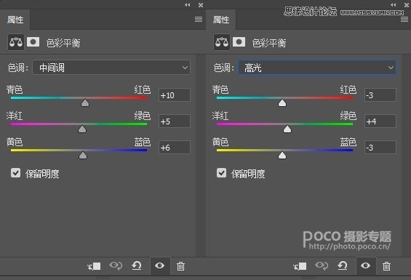Click the +10 red value field
Screen dimensions: 411x280
click(175, 95)
